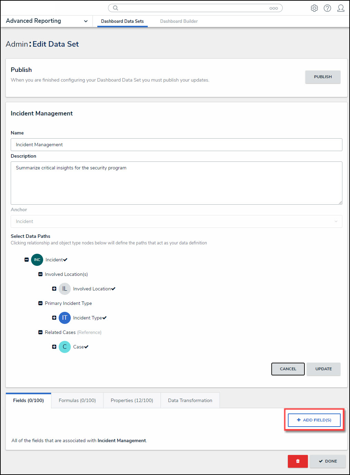Collapse the Incident tree node
Image resolution: width=350 pixels, height=475 pixels.
coord(27,260)
